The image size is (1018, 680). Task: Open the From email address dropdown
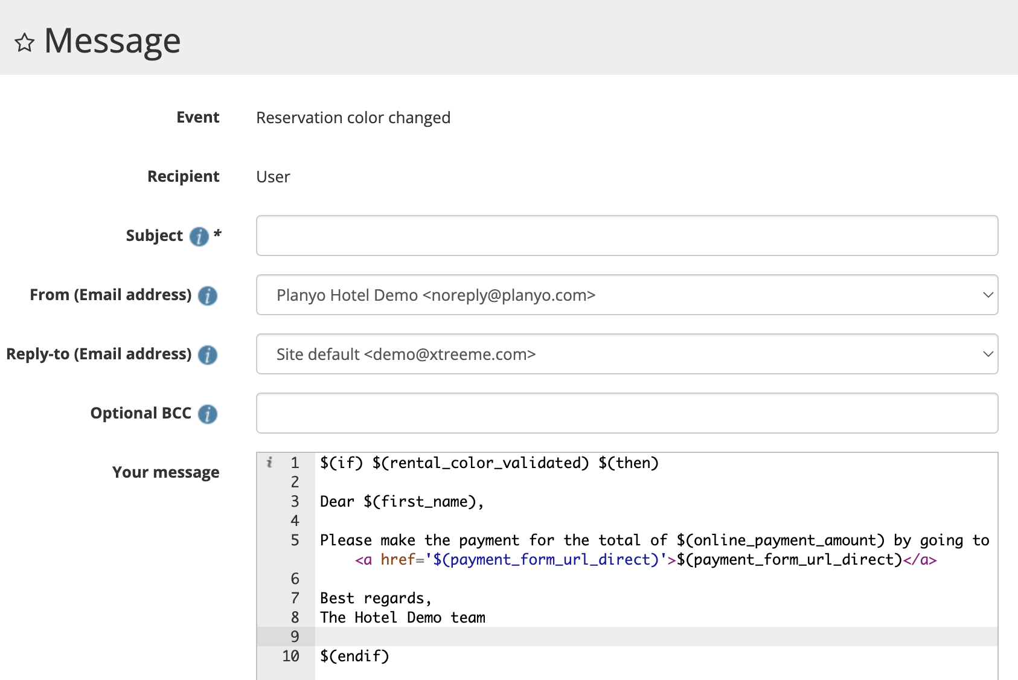coord(626,295)
